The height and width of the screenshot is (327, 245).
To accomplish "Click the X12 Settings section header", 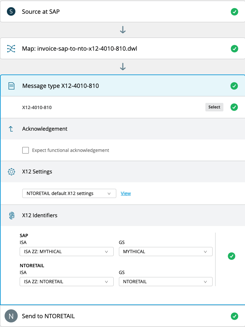I will (x=123, y=172).
